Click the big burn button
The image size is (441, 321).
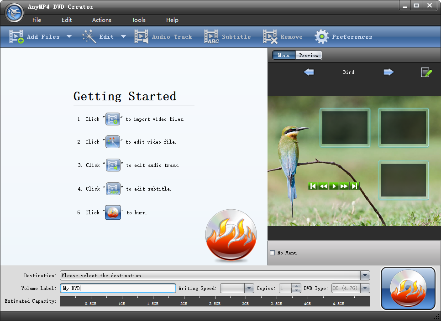click(x=408, y=289)
